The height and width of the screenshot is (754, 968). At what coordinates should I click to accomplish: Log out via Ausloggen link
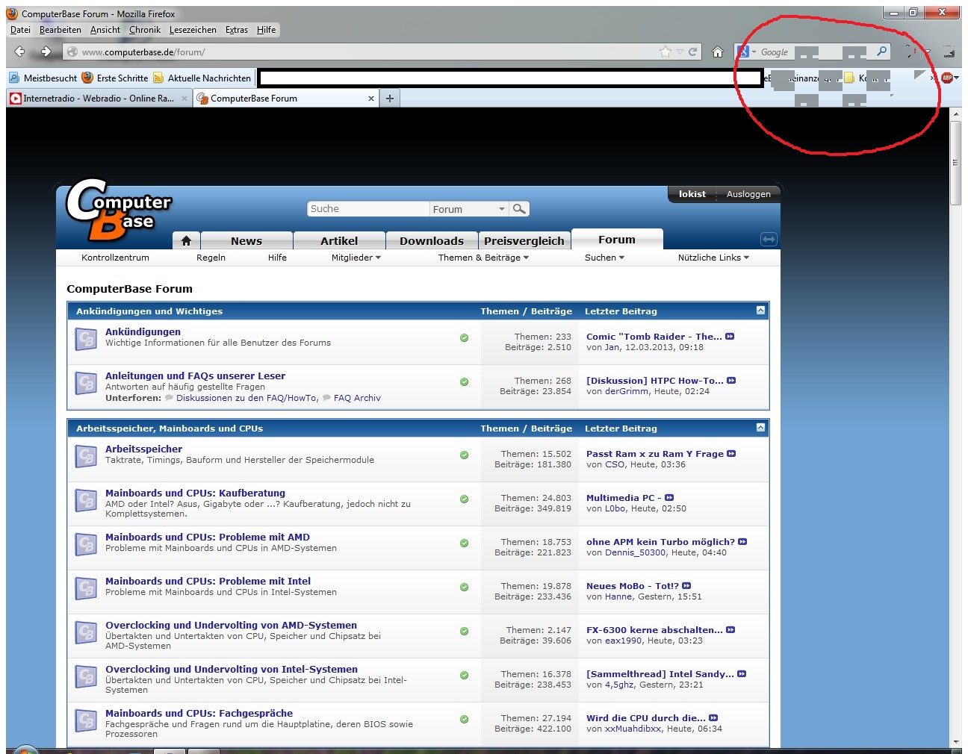click(x=748, y=194)
